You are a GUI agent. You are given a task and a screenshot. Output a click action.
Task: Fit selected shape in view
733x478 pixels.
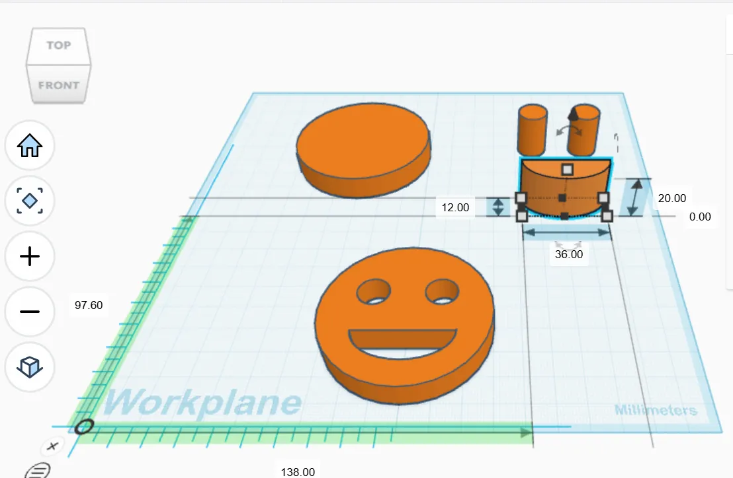tap(29, 201)
